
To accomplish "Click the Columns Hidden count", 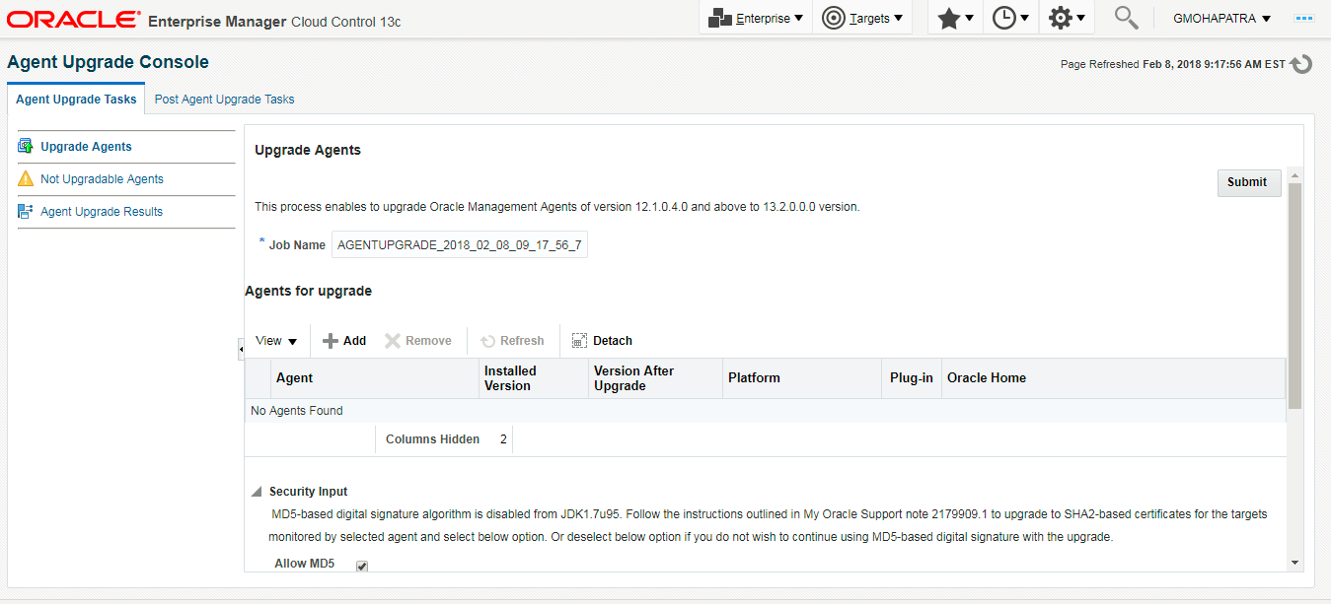I will click(x=503, y=439).
